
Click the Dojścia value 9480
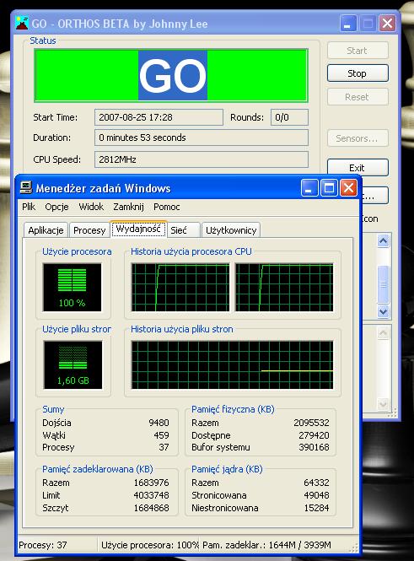click(x=159, y=423)
